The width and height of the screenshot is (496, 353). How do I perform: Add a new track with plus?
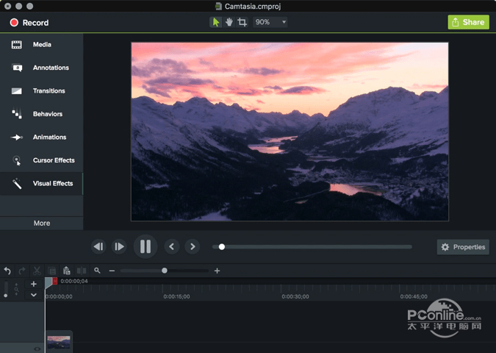click(x=34, y=284)
